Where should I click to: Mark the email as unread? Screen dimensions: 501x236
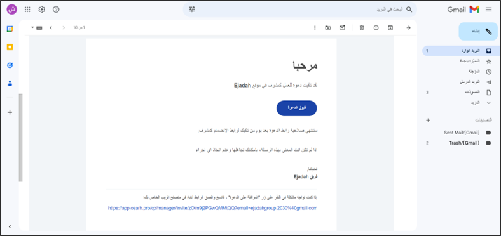342,28
